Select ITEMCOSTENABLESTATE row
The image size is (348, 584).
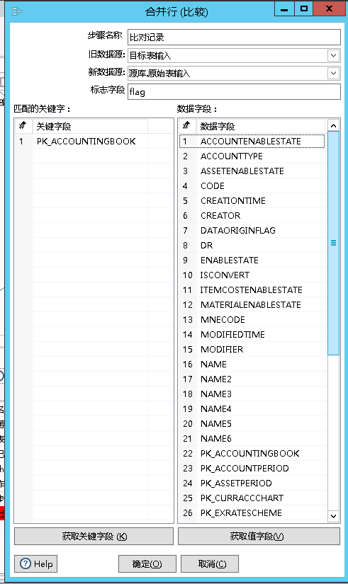click(252, 290)
